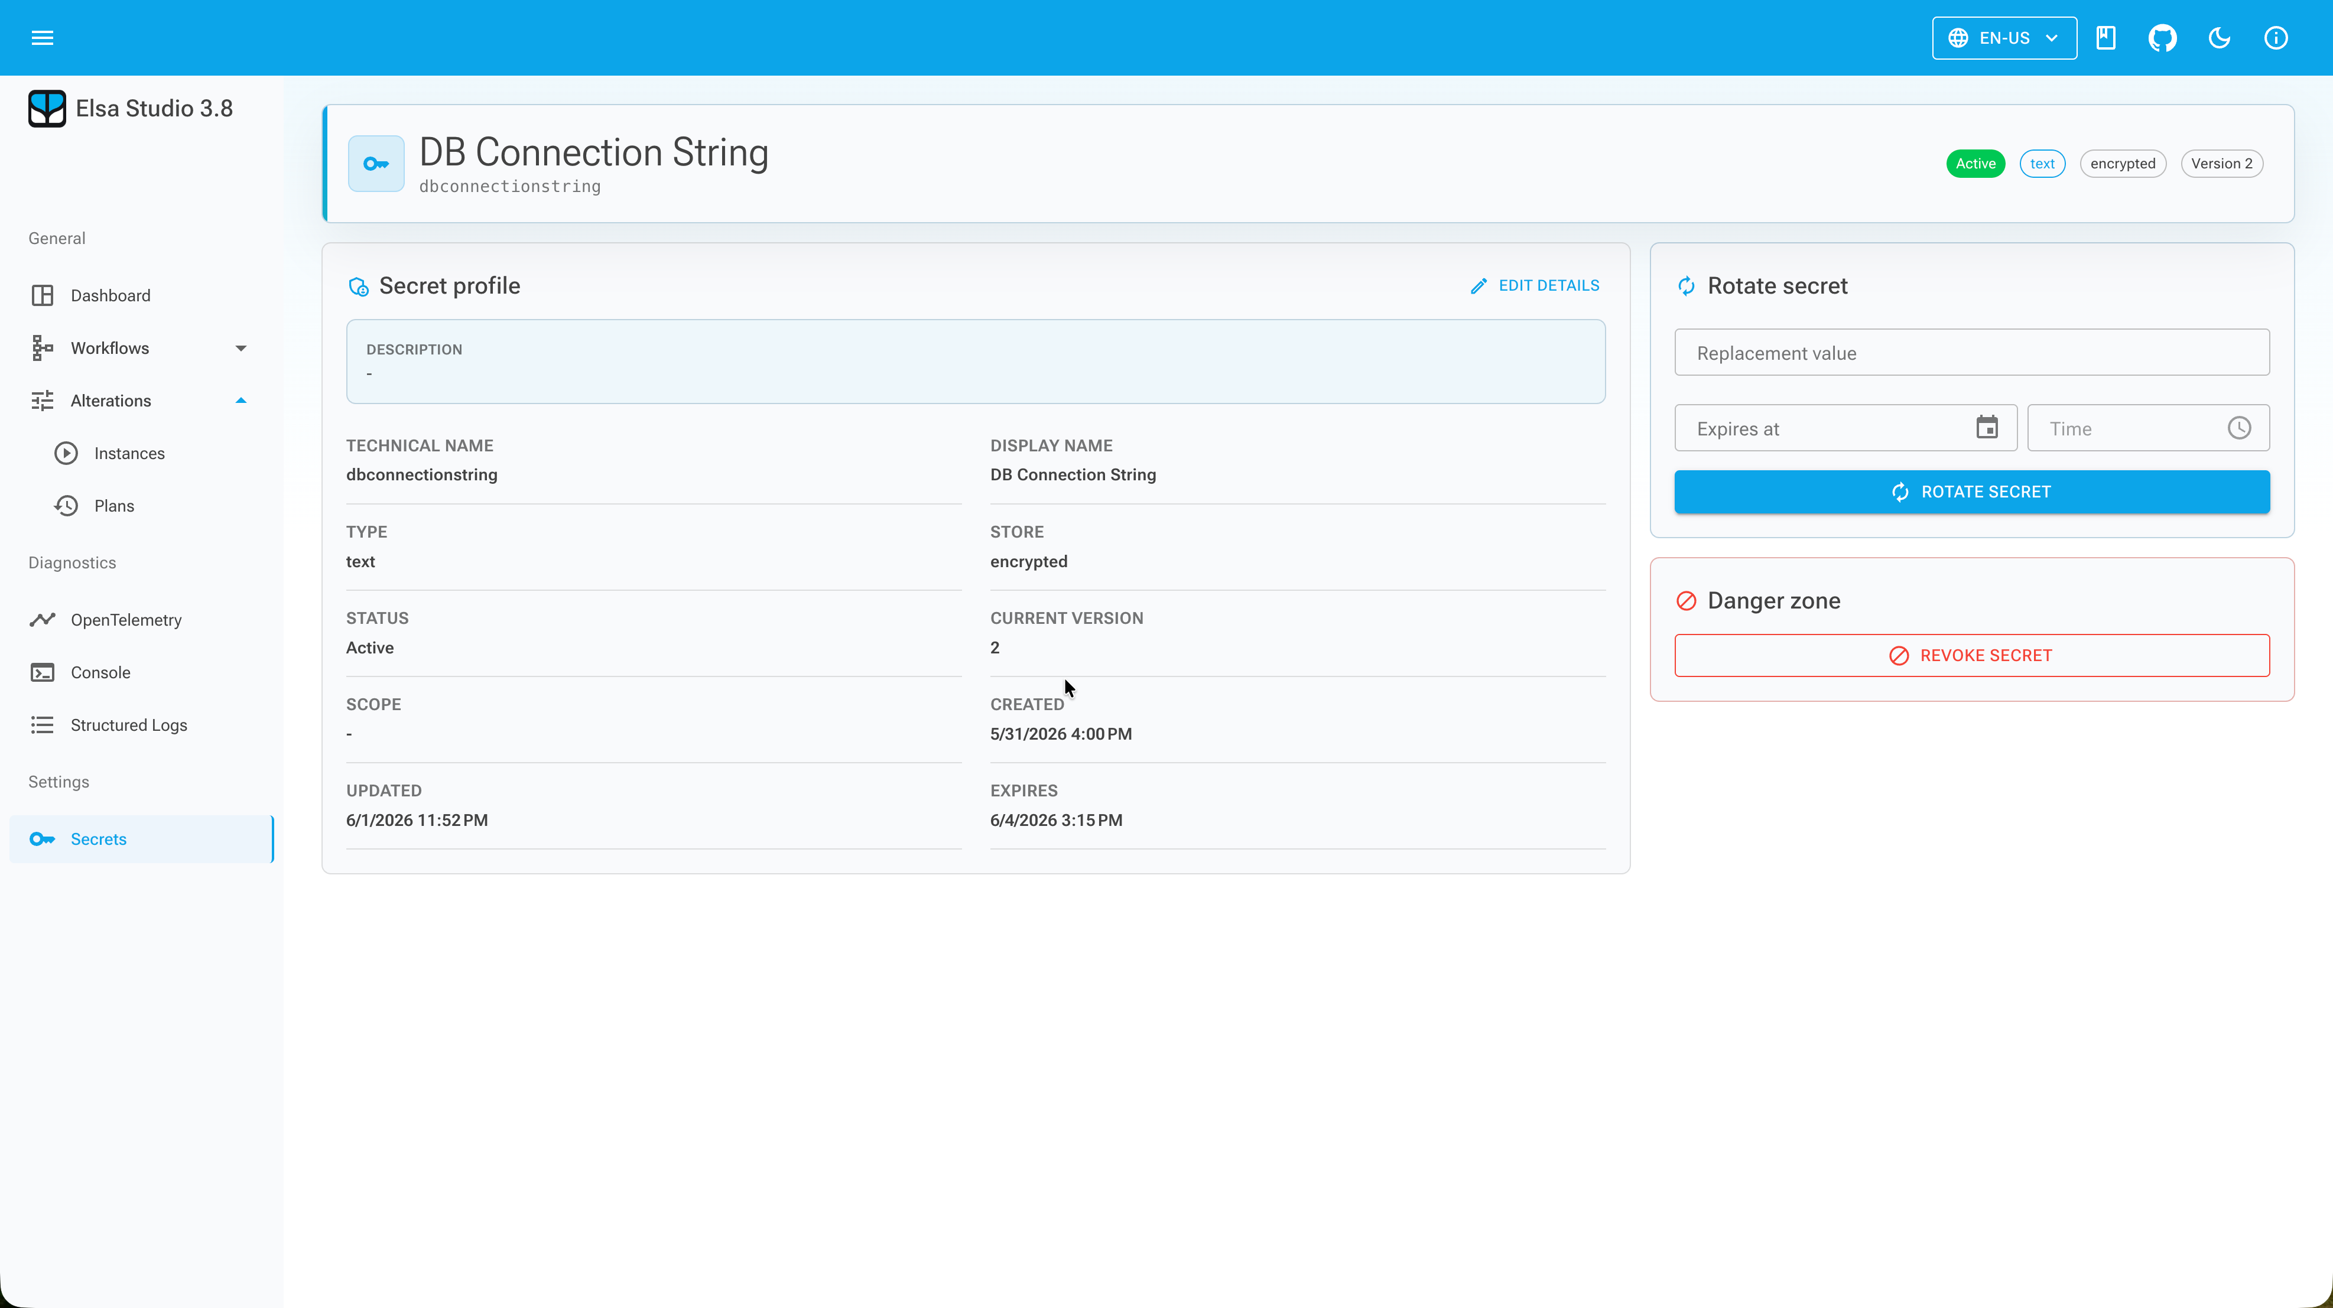Open the EN-US language dropdown
The image size is (2333, 1308).
[2004, 38]
